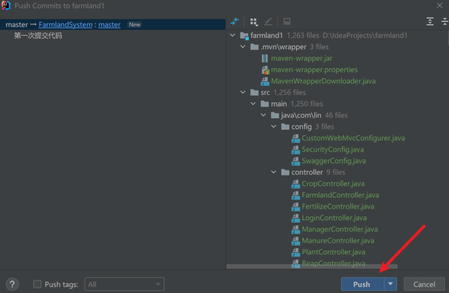The image size is (449, 293).
Task: Collapse the java\com\lin folder node
Action: (263, 115)
